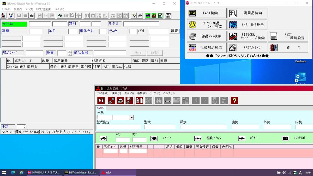Click the メイン input field in ASA

(123, 139)
